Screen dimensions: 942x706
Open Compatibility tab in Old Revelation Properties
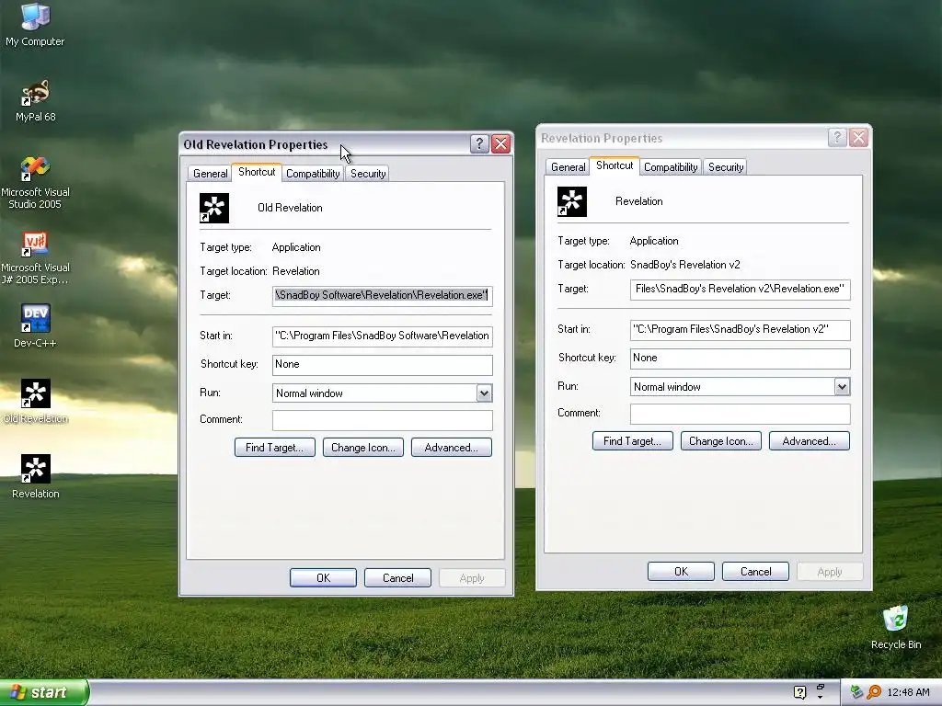[313, 174]
